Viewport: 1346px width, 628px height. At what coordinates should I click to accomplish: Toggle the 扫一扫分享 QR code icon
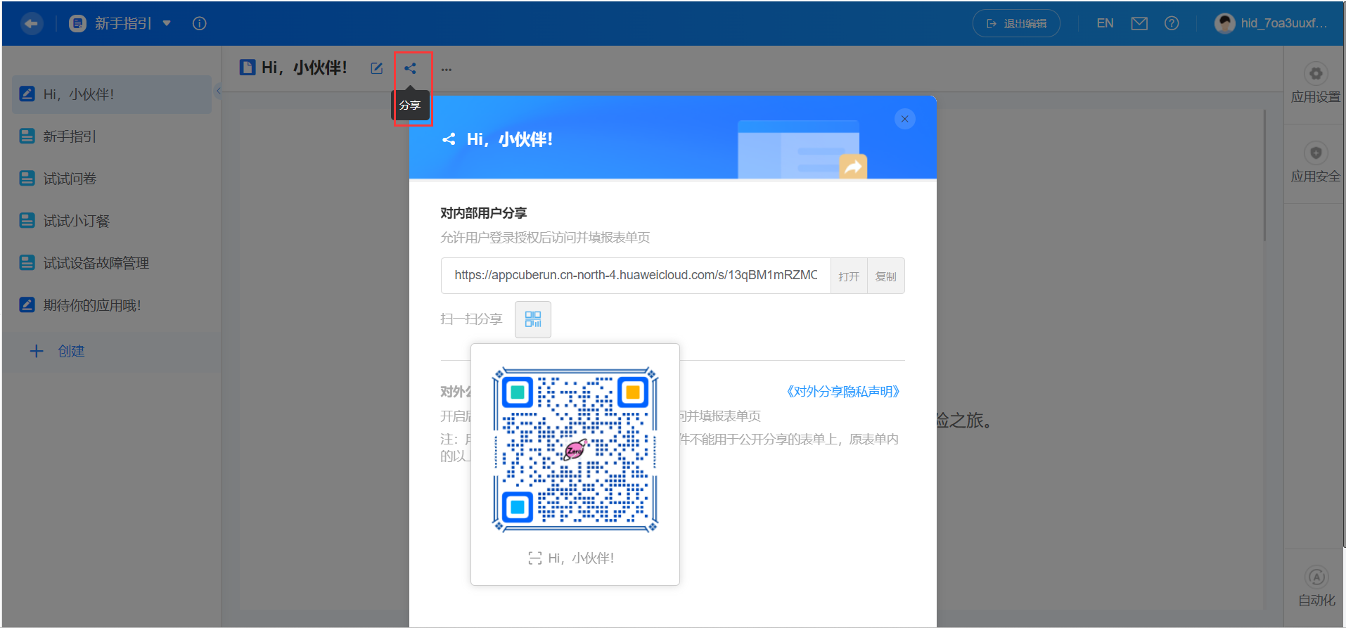coord(533,319)
